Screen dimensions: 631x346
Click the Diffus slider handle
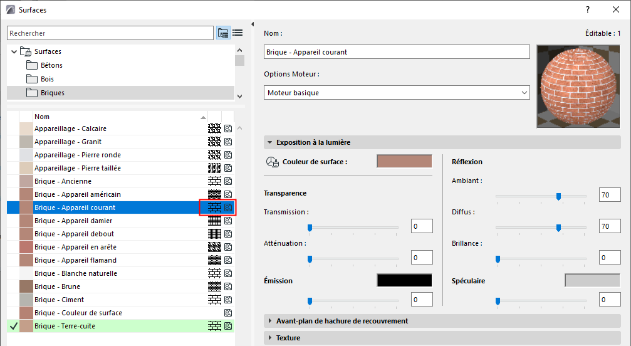558,228
